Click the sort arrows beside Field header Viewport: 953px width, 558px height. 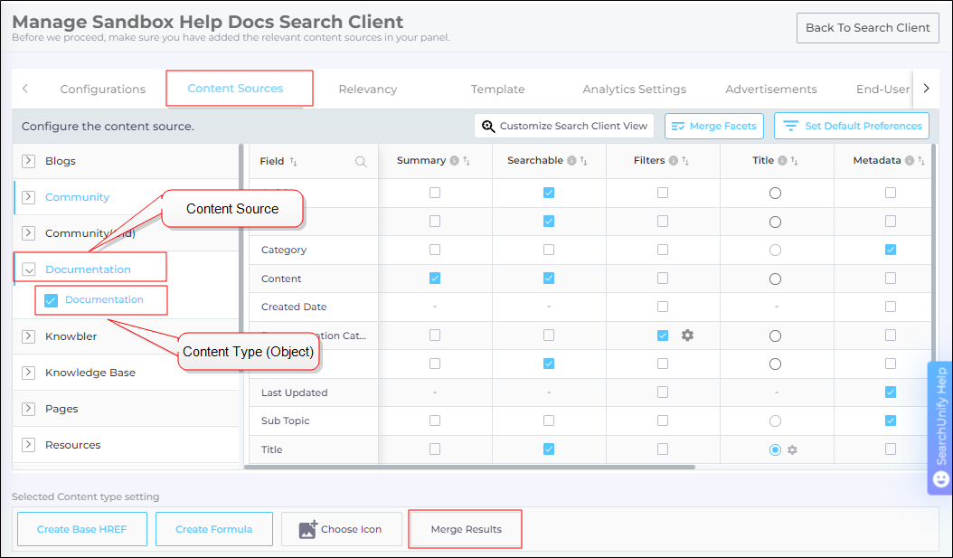point(294,162)
